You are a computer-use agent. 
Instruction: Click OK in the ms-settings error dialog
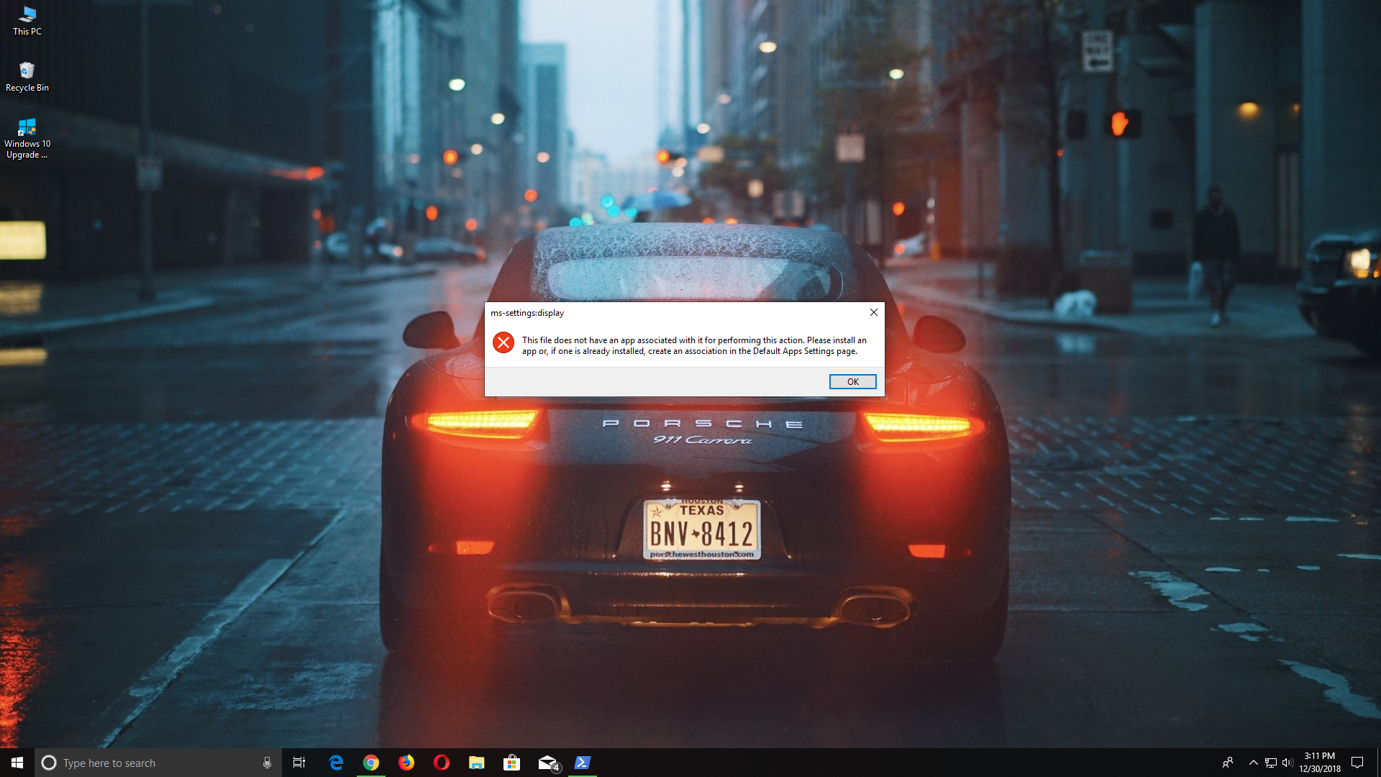point(852,382)
